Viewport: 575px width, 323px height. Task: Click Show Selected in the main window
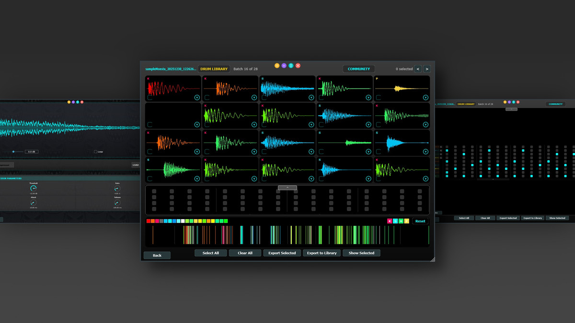click(x=362, y=253)
